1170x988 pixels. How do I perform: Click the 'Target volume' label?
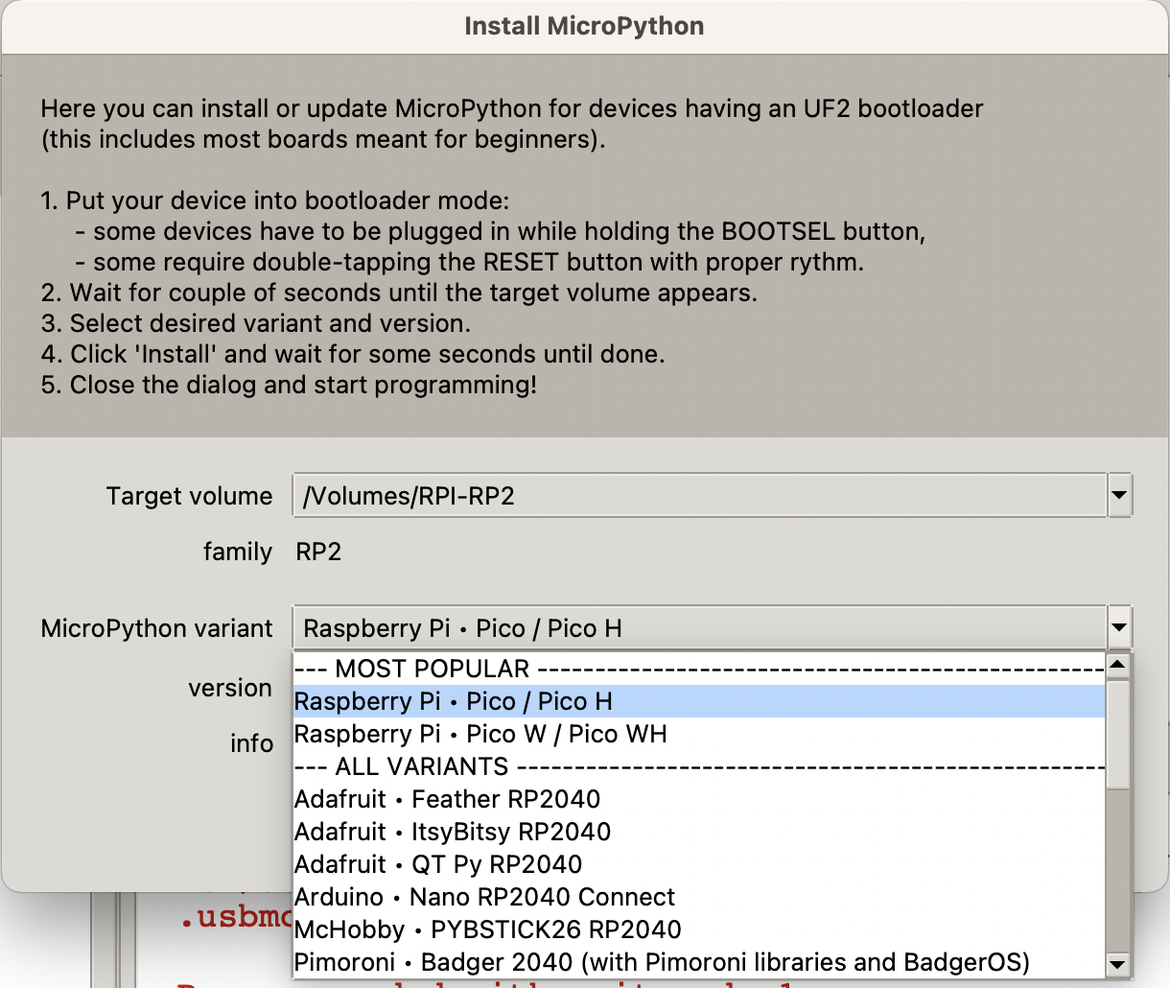click(x=189, y=496)
